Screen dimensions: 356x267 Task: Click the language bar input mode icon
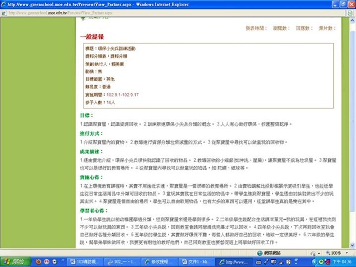[274, 262]
